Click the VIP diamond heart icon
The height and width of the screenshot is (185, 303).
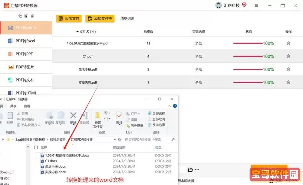point(244,5)
